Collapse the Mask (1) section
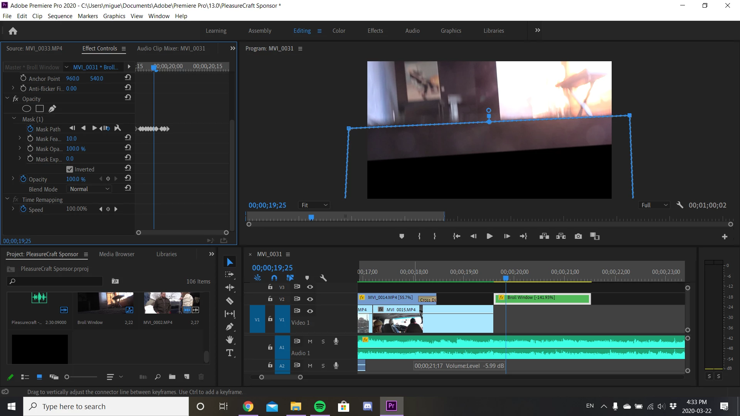 [x=14, y=119]
